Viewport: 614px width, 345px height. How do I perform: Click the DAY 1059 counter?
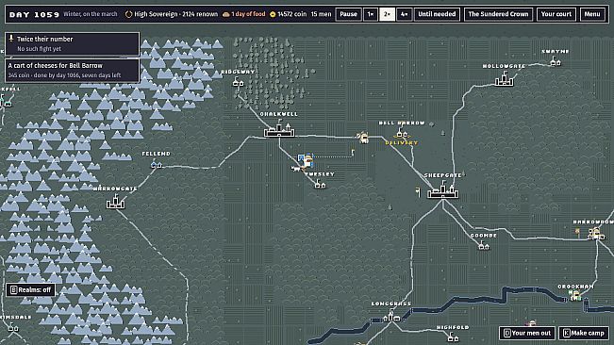[x=34, y=14]
